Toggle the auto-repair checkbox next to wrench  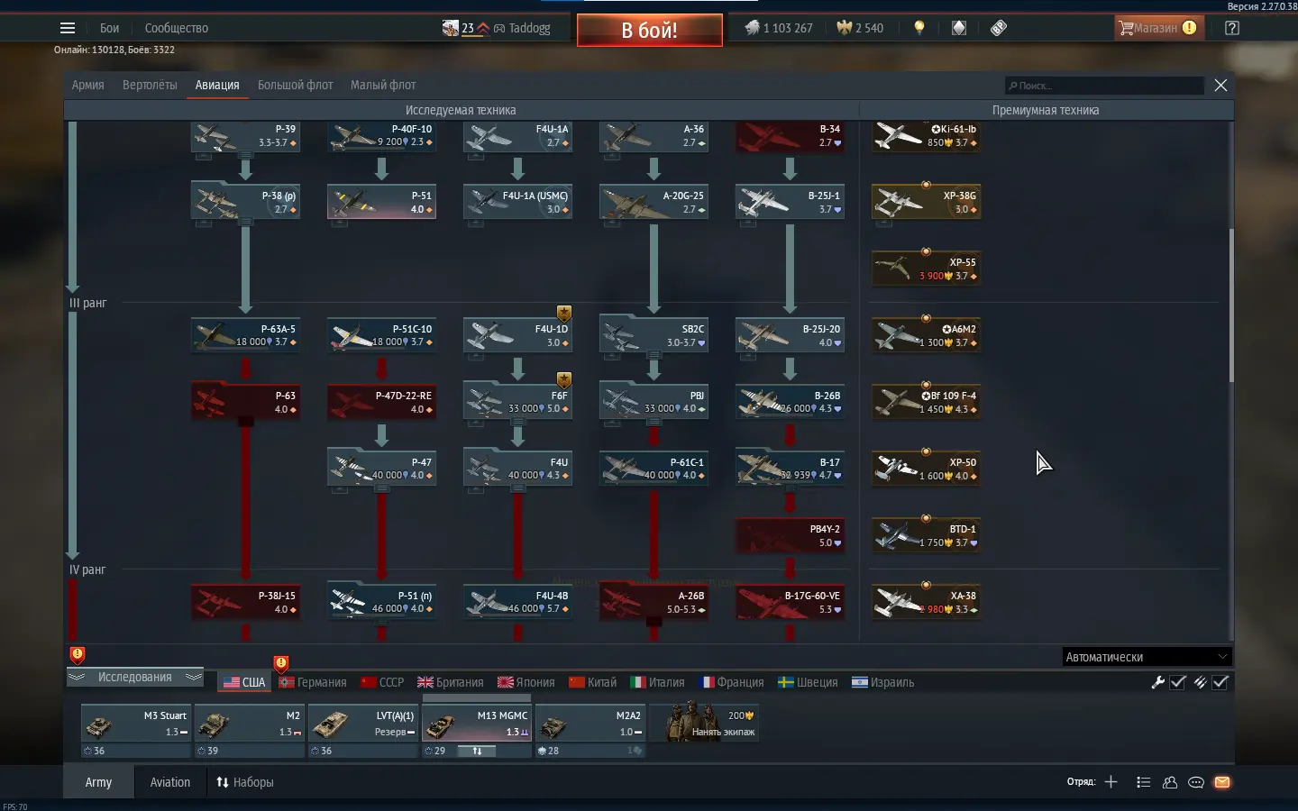pyautogui.click(x=1178, y=682)
